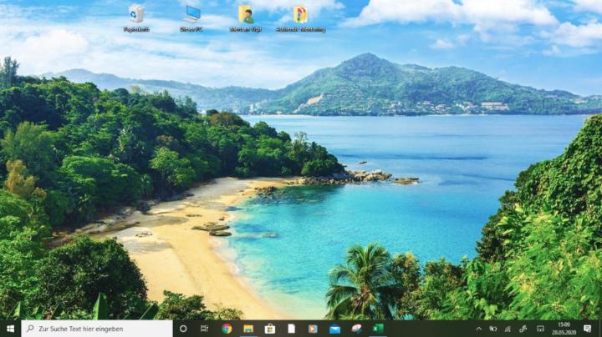The height and width of the screenshot is (337, 602).
Task: Open Task View in the taskbar
Action: 205,329
